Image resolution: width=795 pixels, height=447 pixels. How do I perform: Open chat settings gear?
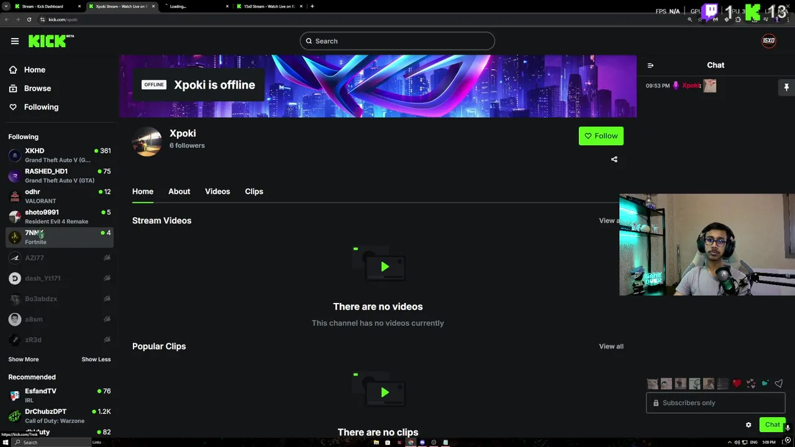(748, 425)
